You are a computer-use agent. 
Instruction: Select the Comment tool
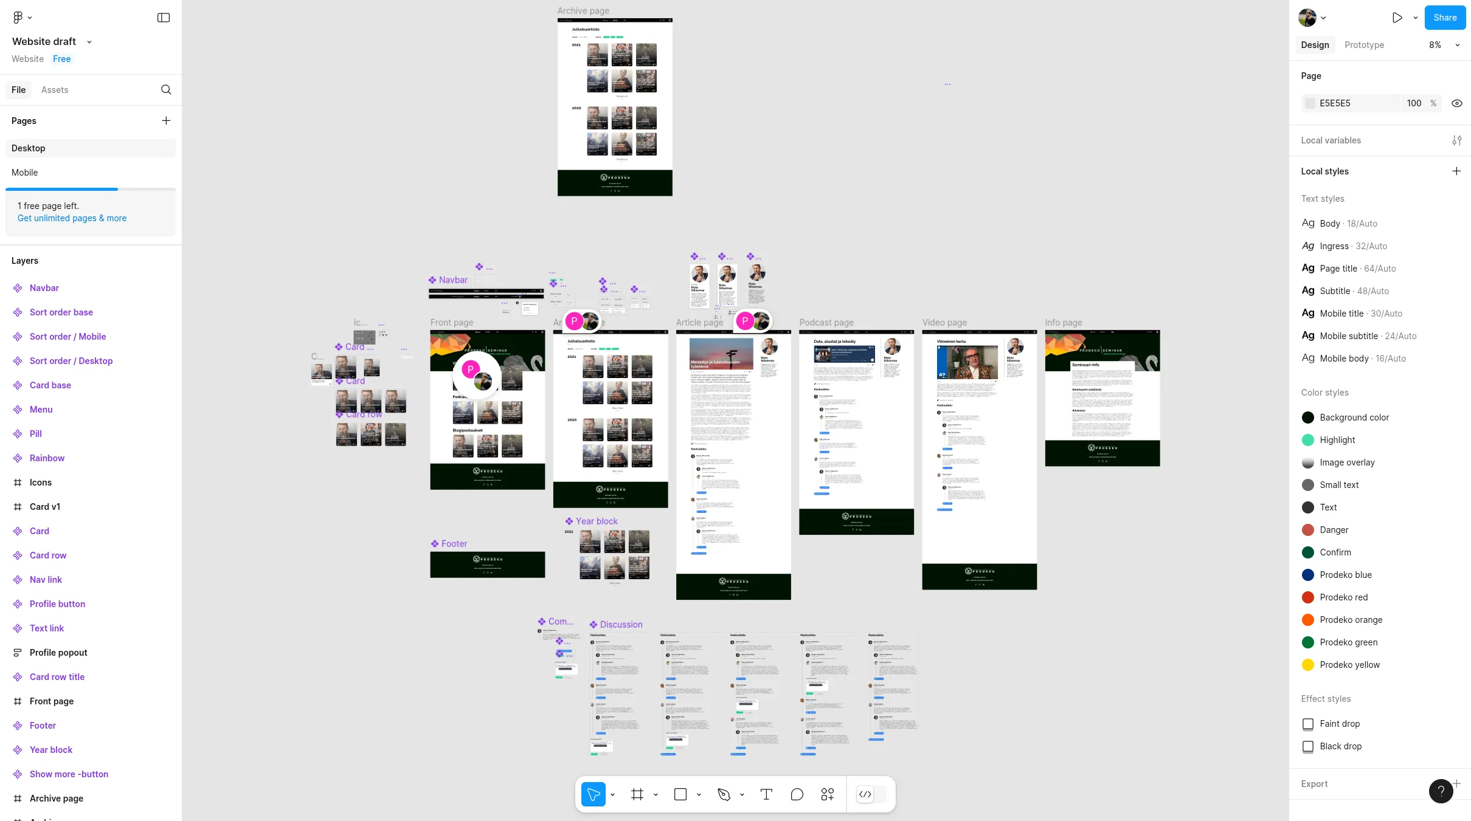797,794
